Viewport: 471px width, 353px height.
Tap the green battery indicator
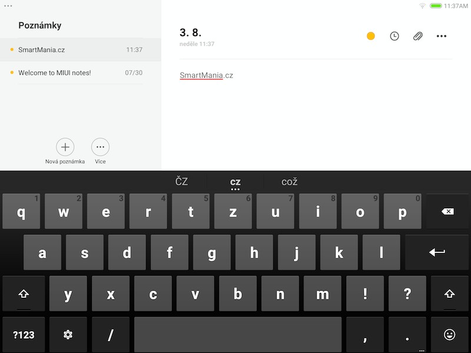[x=436, y=6]
